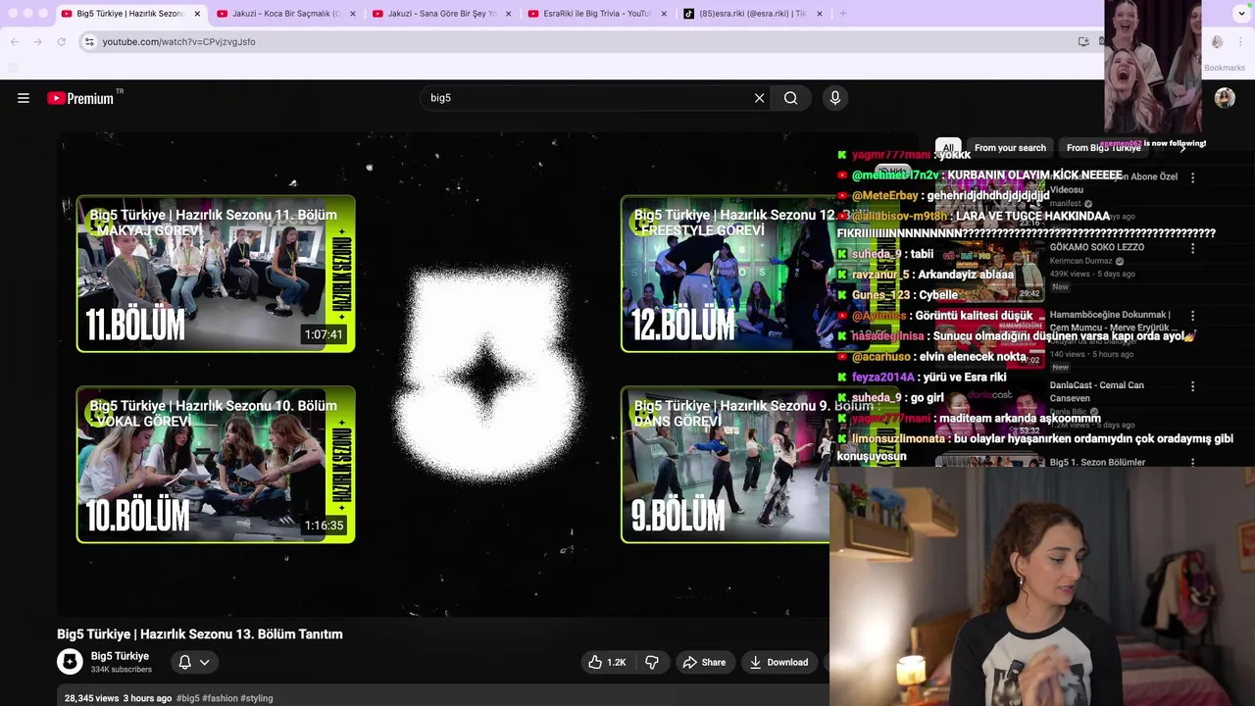Expand the notification options chevron beside the bell
This screenshot has width=1255, height=706.
(x=205, y=662)
